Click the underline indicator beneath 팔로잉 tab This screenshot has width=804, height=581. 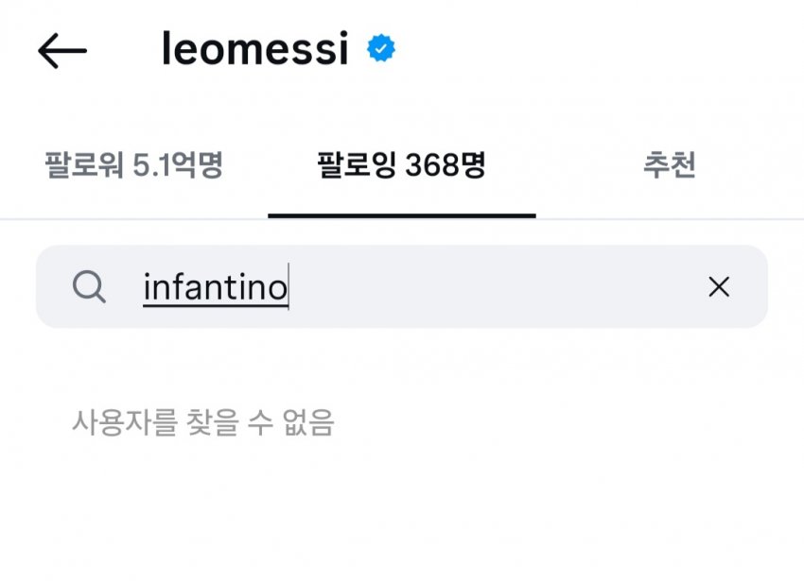point(401,215)
